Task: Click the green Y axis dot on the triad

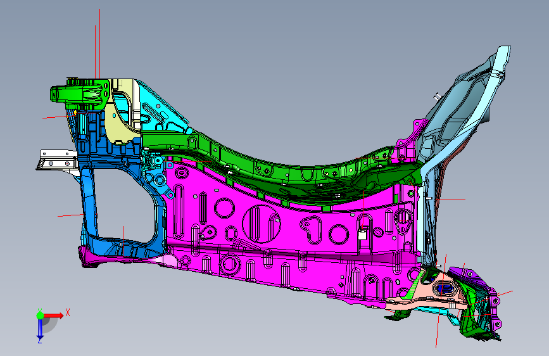Action: tap(40, 315)
